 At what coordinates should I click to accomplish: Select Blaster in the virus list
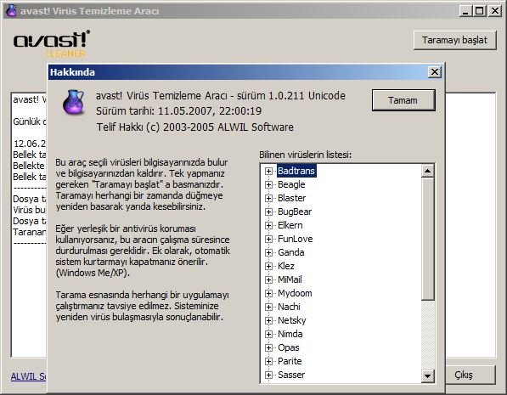(291, 198)
